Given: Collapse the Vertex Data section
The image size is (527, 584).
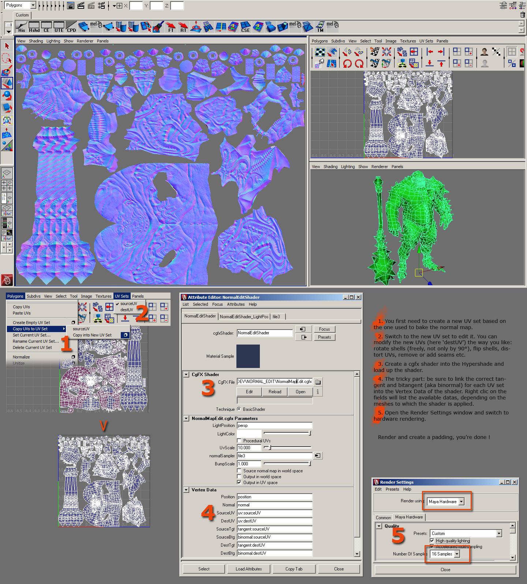Looking at the screenshot, I should [x=186, y=490].
